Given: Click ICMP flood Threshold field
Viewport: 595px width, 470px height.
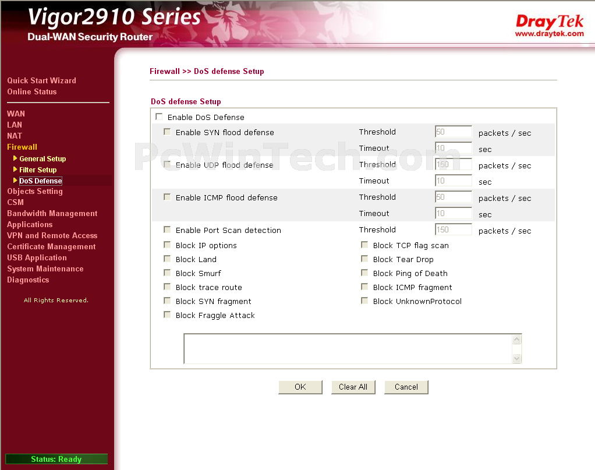Looking at the screenshot, I should [454, 197].
